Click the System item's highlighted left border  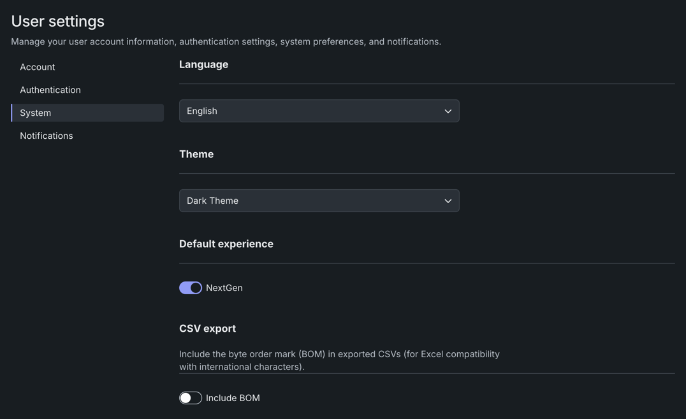[12, 113]
